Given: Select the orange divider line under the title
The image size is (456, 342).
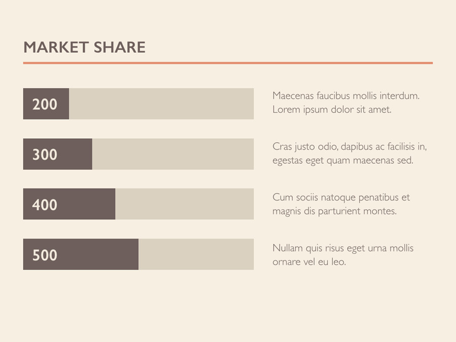Looking at the screenshot, I should point(228,63).
